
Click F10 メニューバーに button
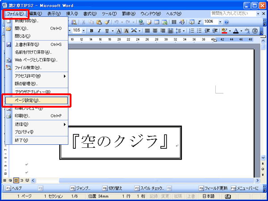pos(245,188)
